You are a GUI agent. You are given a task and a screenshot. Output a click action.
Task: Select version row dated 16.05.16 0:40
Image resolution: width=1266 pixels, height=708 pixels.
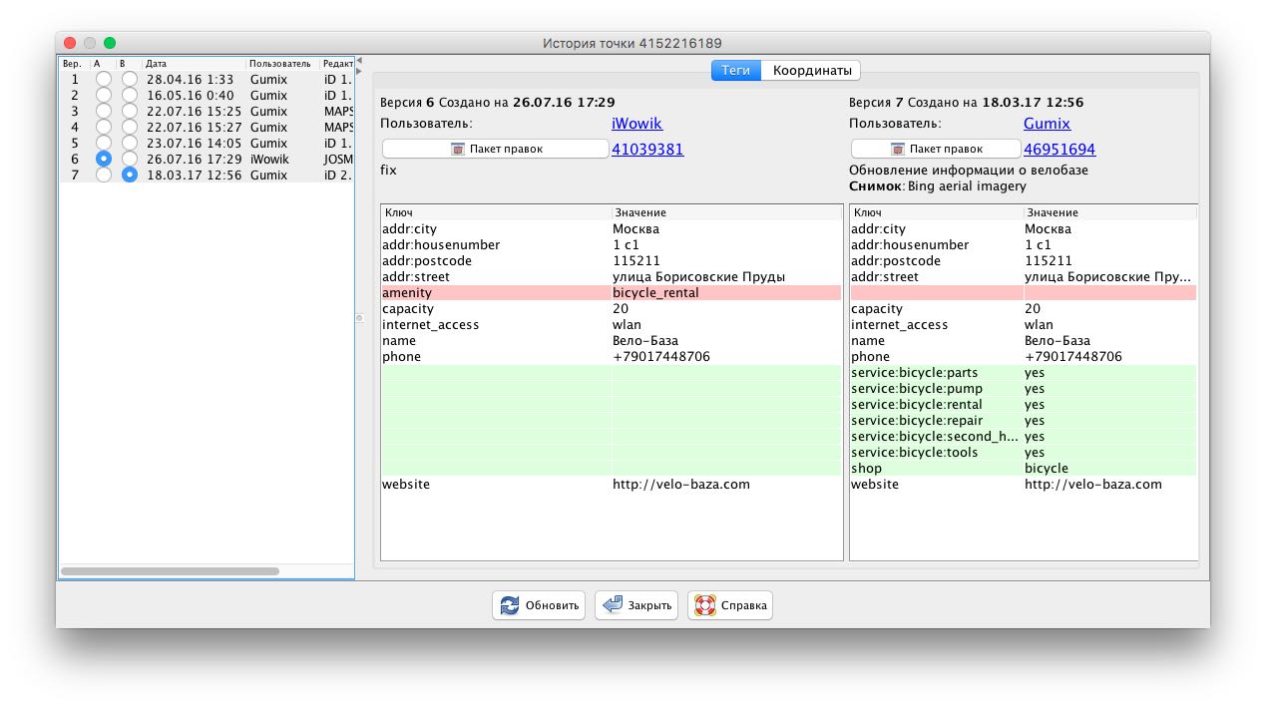207,96
